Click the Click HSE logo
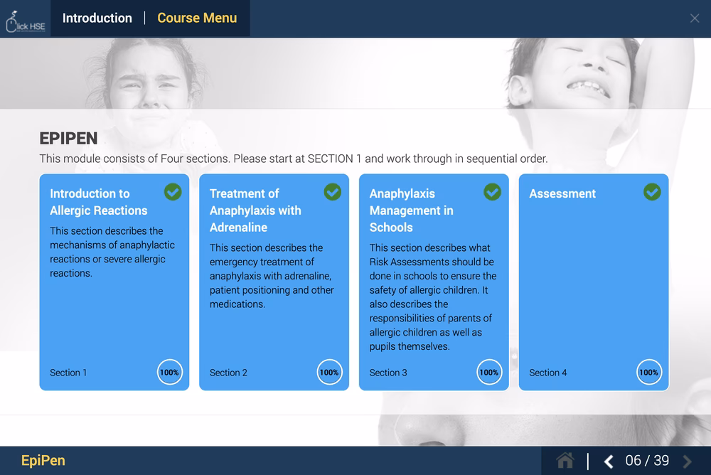The height and width of the screenshot is (475, 711). 25,18
